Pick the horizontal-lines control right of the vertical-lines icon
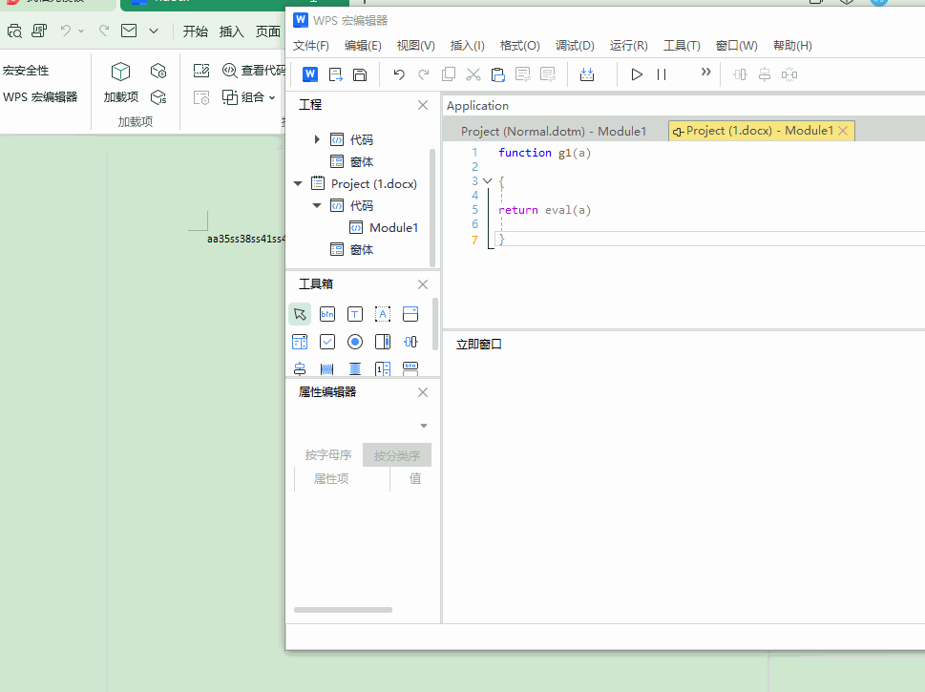Viewport: 925px width, 692px height. pyautogui.click(x=355, y=369)
